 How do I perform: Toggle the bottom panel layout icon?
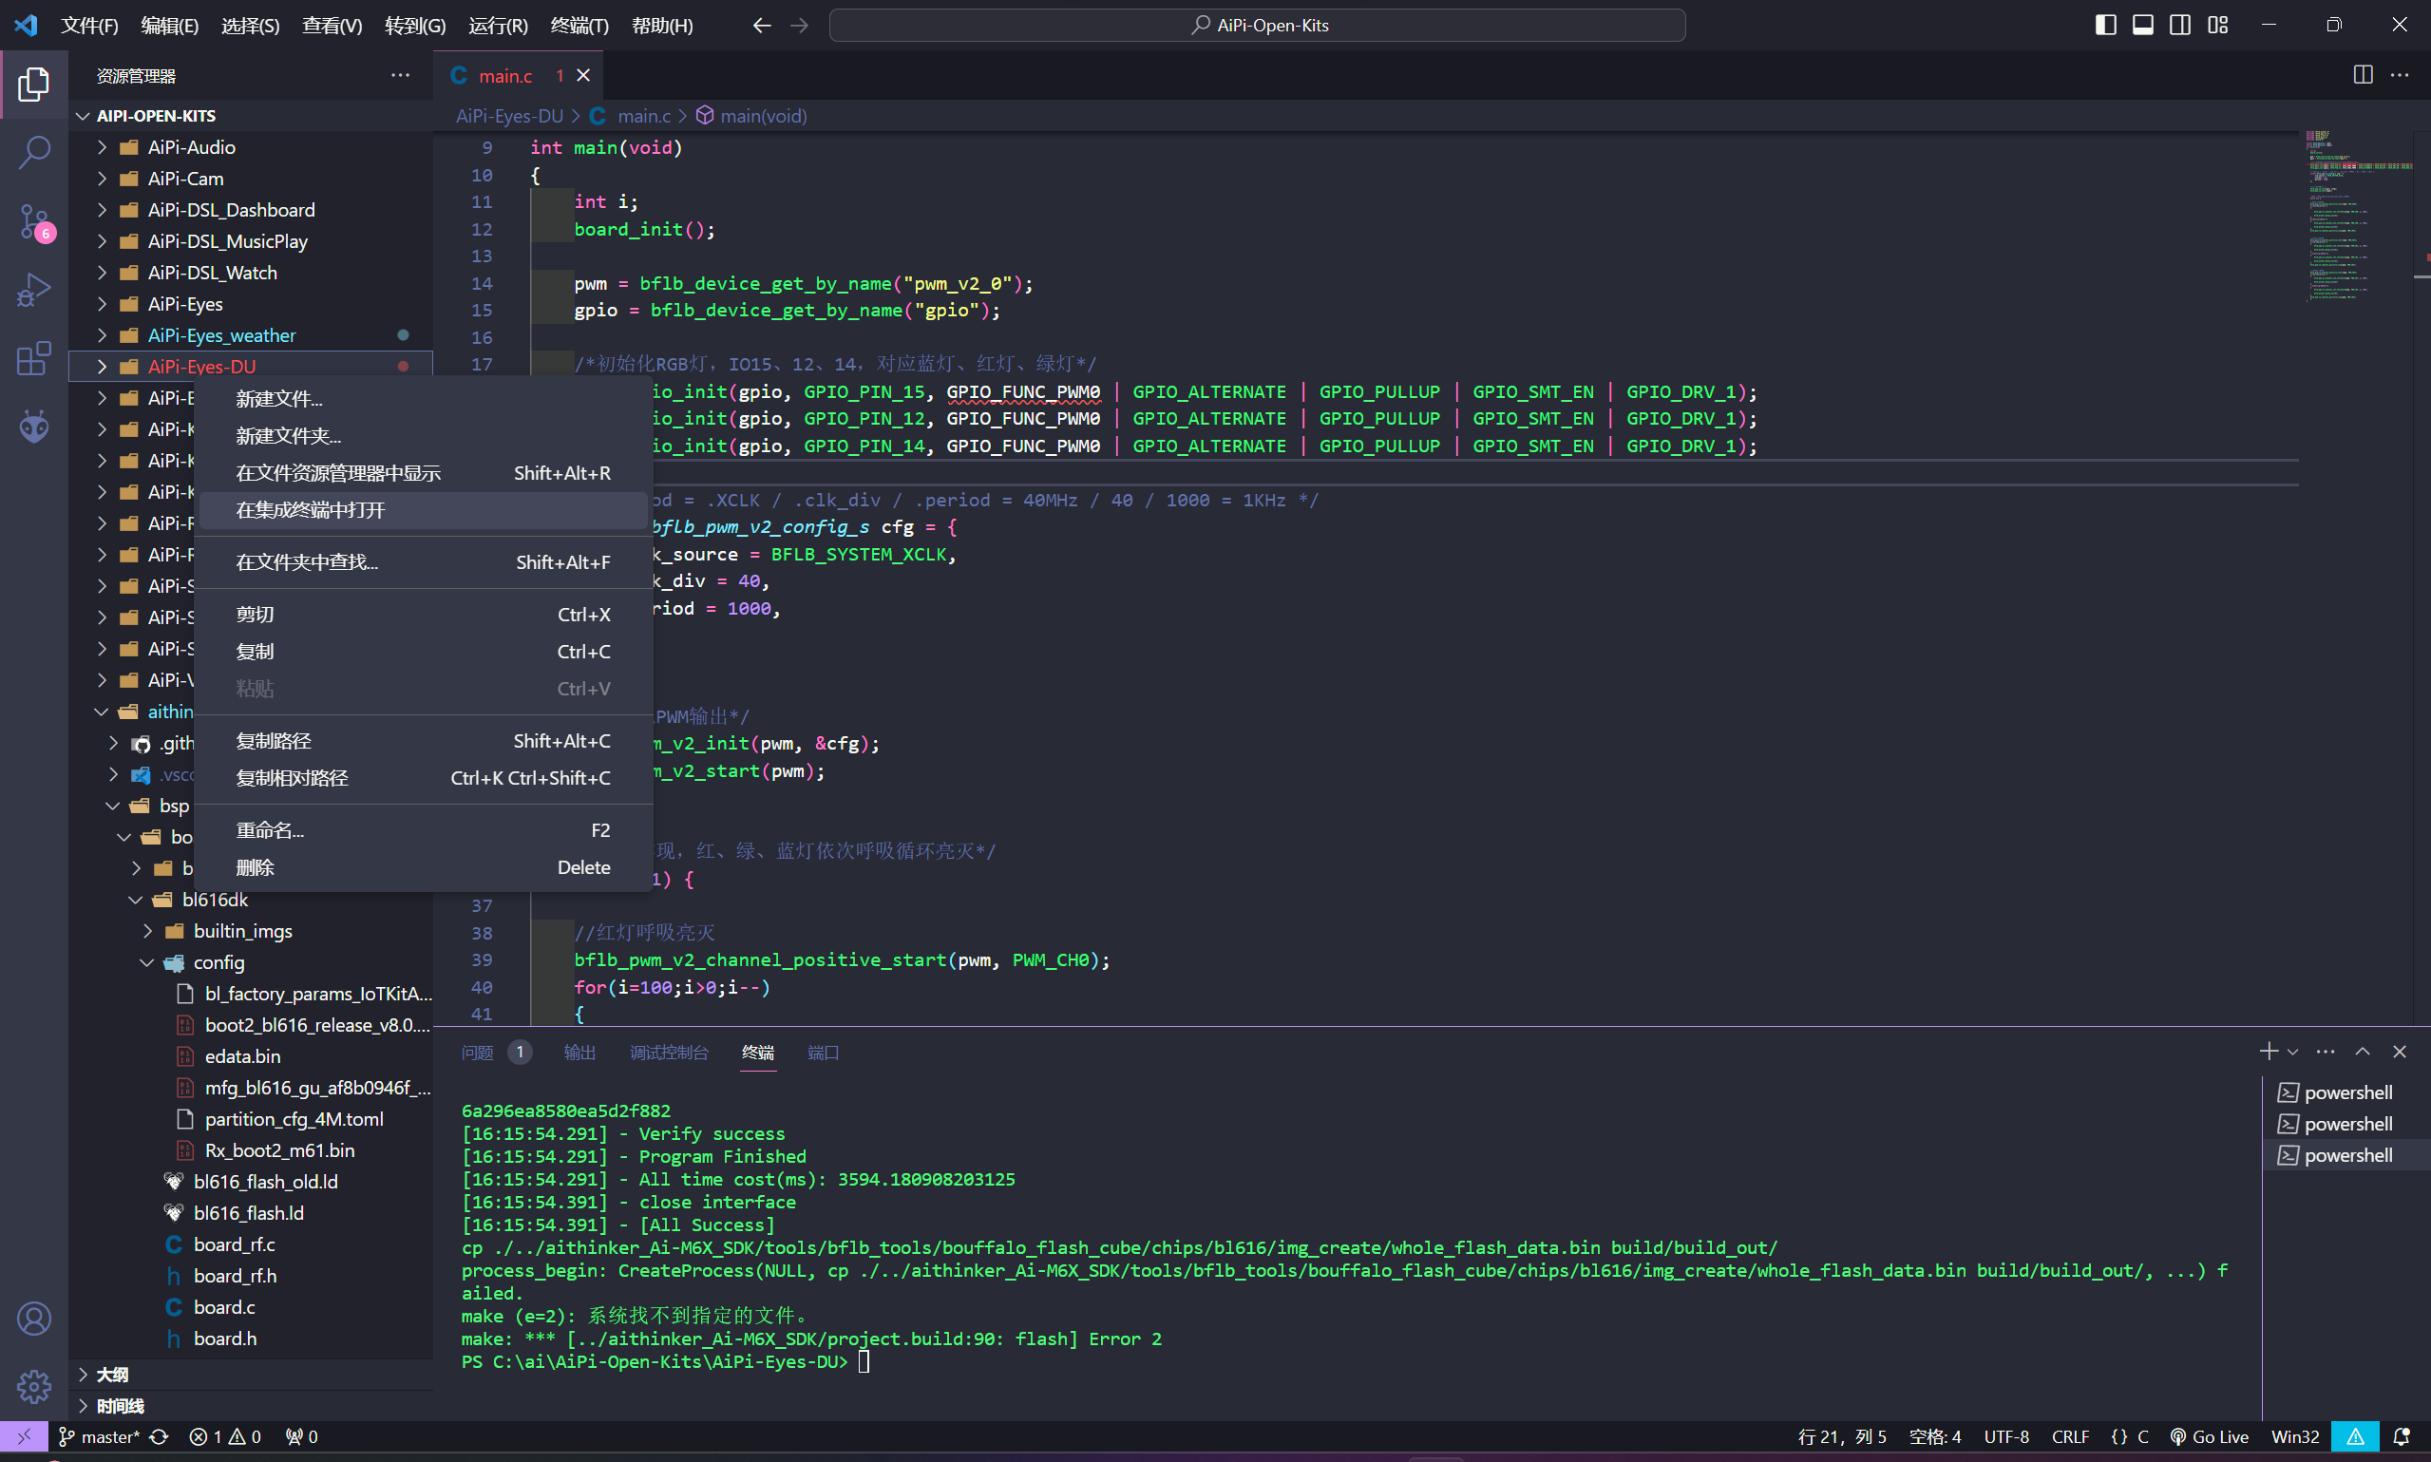coord(2142,25)
